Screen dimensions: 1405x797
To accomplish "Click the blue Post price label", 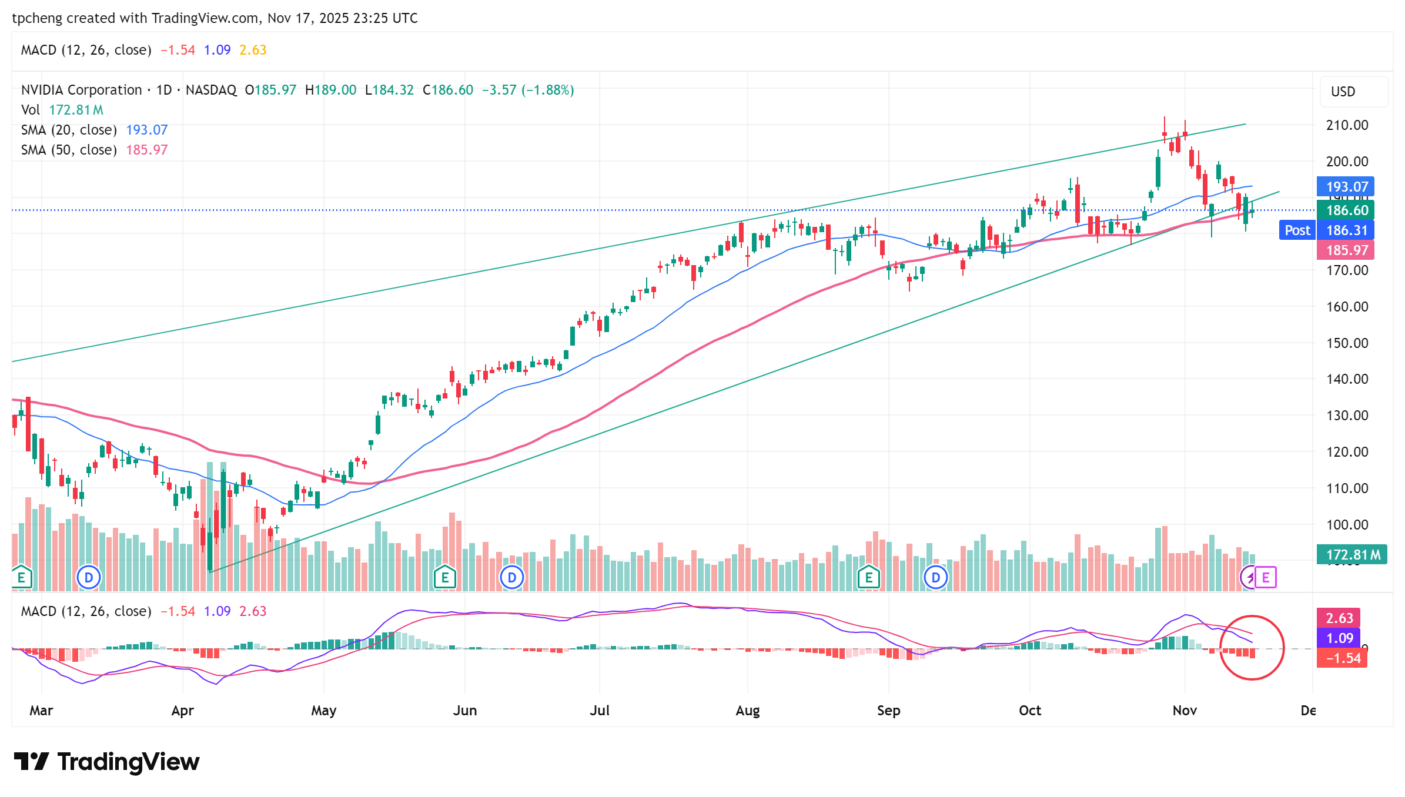I will [x=1297, y=230].
